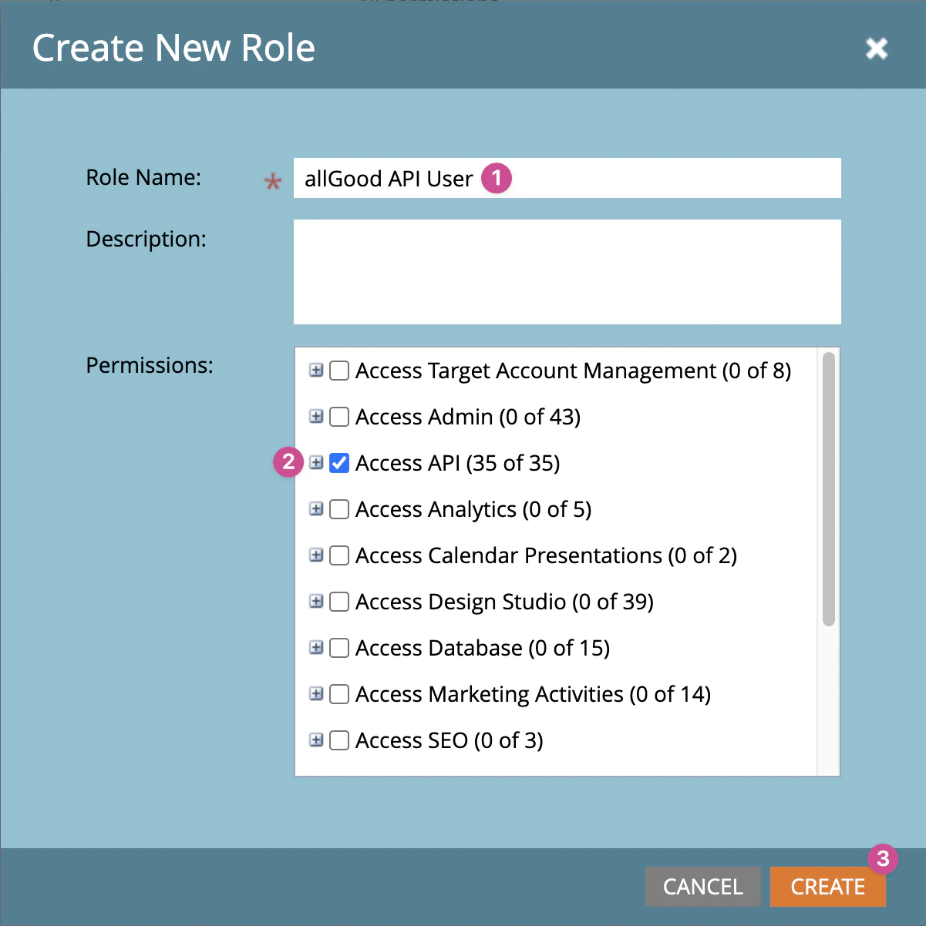
Task: Check the Access SEO permission
Action: [339, 740]
